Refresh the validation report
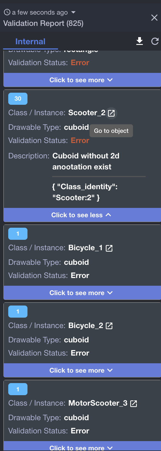 pyautogui.click(x=155, y=41)
